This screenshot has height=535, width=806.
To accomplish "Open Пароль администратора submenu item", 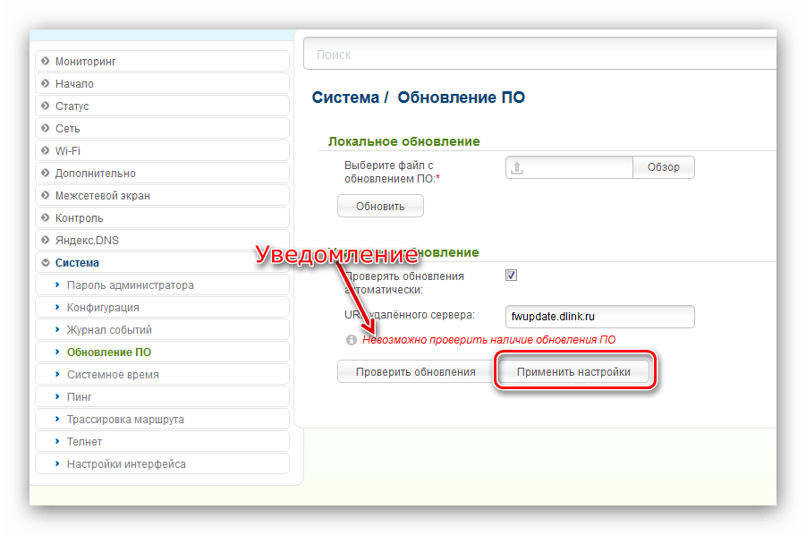I will [162, 284].
